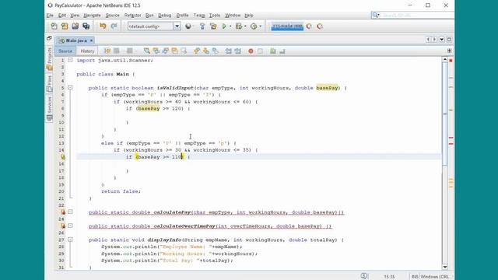
Task: Open the Debug Project dropdown arrow
Action: [x=245, y=26]
